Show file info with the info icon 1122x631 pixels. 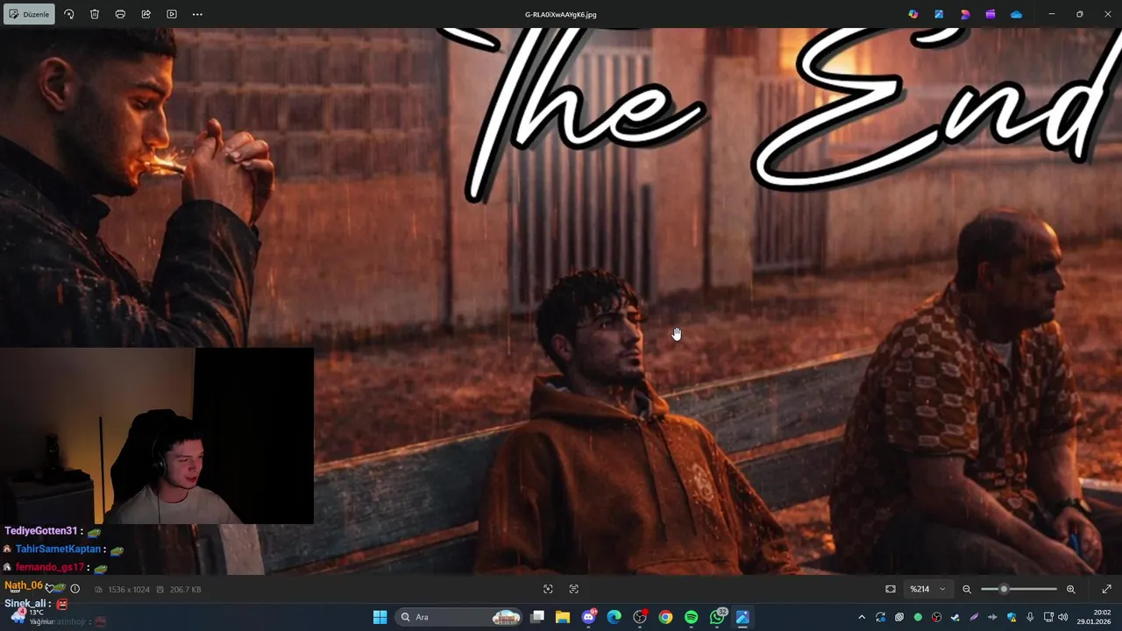(75, 589)
